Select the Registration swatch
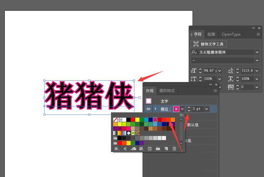This screenshot has width=264, height=177. (x=120, y=120)
